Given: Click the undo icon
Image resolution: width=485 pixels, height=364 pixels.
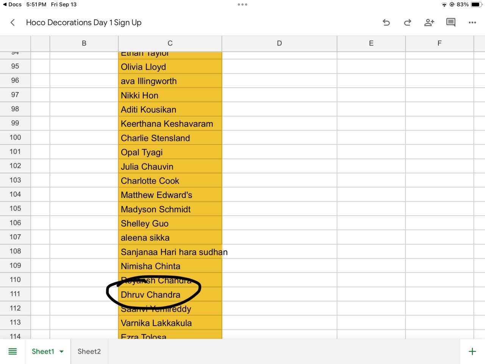Looking at the screenshot, I should (386, 23).
